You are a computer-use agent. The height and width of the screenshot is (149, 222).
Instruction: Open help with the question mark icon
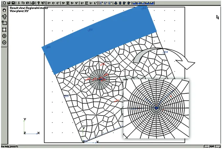(x=38, y=3)
